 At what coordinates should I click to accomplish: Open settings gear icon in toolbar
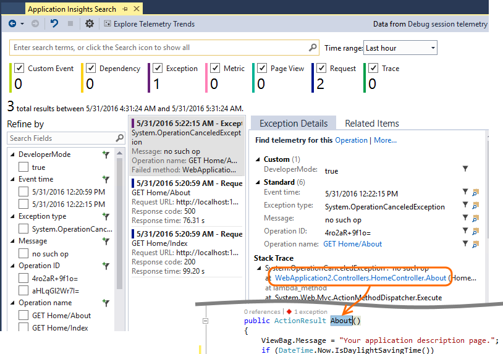[x=89, y=23]
